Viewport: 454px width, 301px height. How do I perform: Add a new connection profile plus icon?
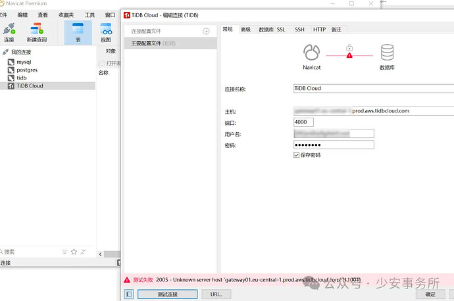click(206, 32)
